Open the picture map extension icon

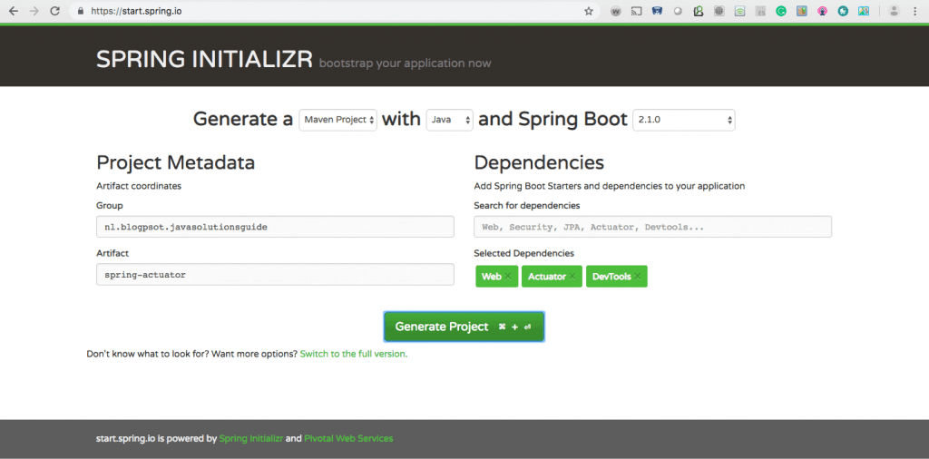point(864,11)
